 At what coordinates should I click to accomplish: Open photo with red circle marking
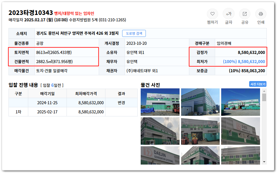point(241,102)
